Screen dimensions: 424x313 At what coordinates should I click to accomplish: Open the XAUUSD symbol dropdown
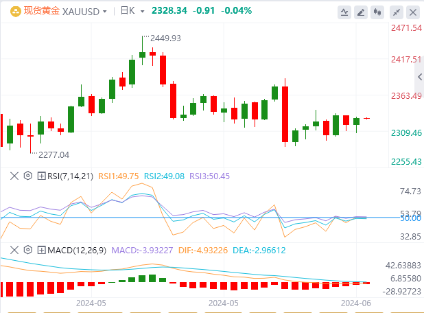(x=84, y=11)
